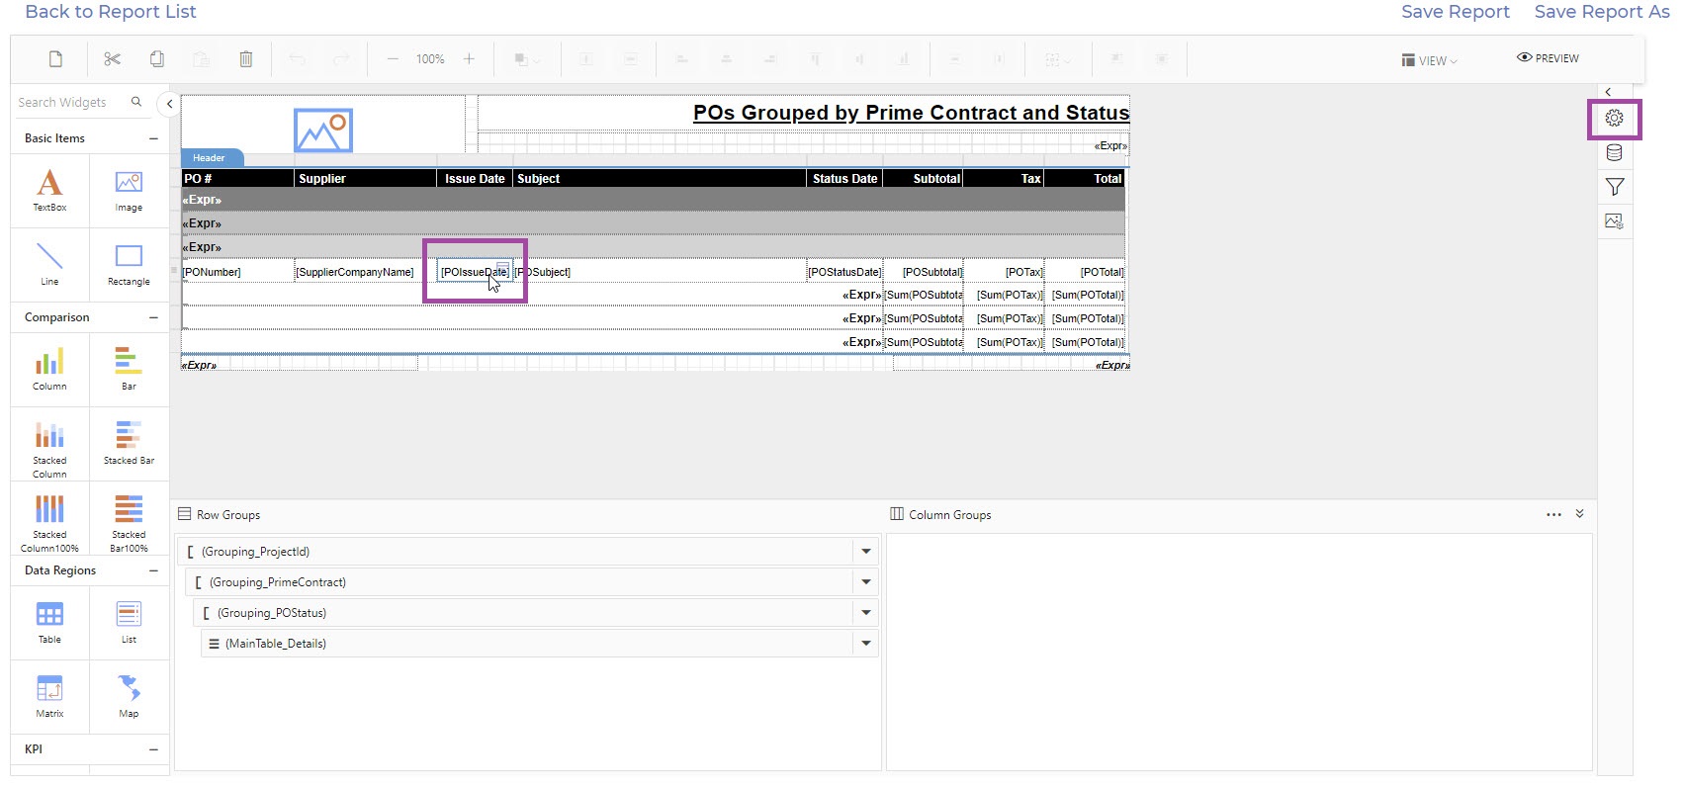
Task: Open Grouping_ProjectId dropdown arrow
Action: [866, 552]
